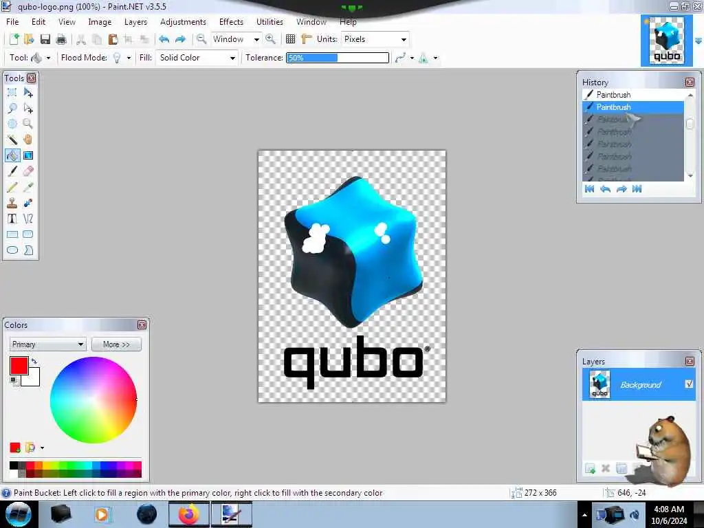This screenshot has width=704, height=528.
Task: Rewind history to the first step
Action: (589, 189)
